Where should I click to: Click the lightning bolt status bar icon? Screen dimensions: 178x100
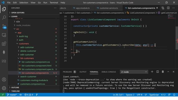(37, 95)
